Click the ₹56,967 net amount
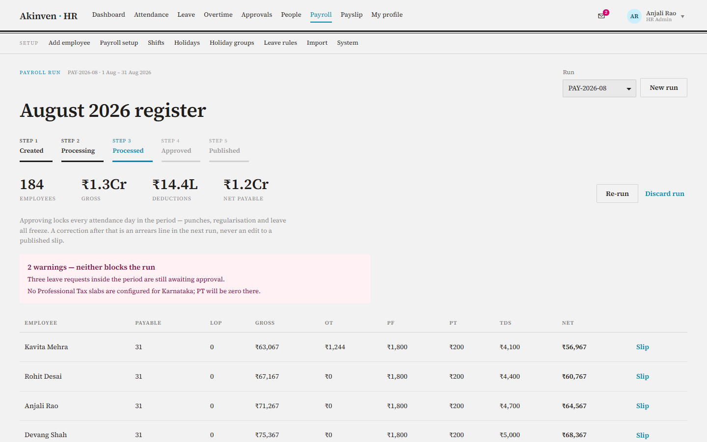Viewport: 707px width, 442px height. [574, 347]
